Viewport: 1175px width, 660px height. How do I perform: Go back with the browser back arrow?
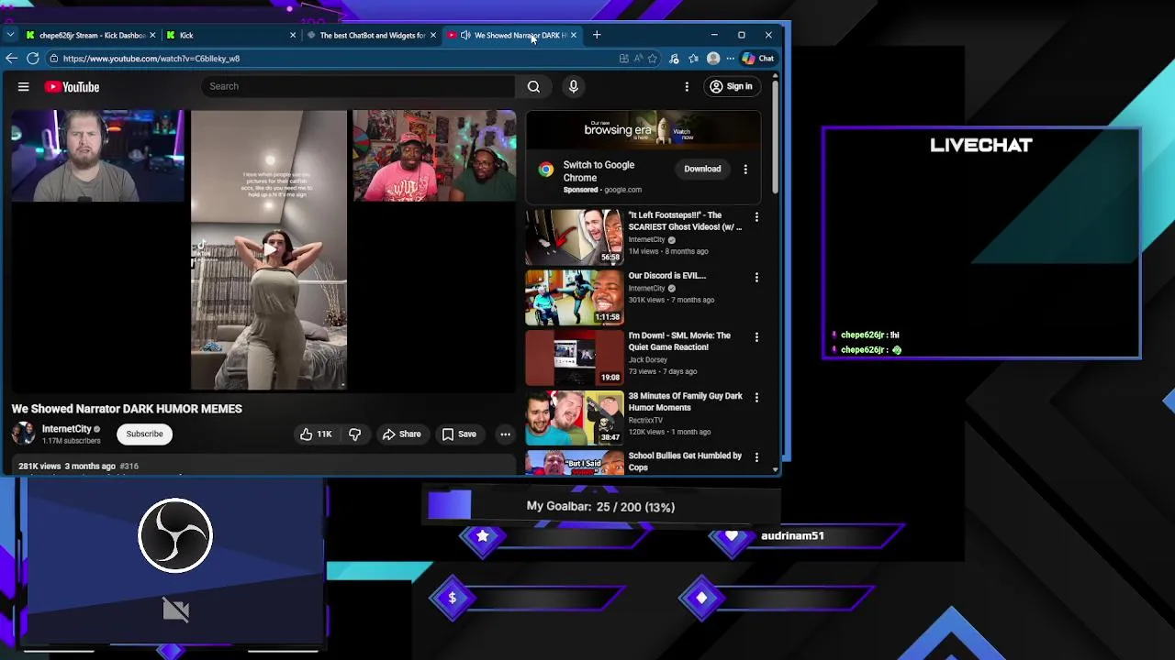pyautogui.click(x=11, y=58)
